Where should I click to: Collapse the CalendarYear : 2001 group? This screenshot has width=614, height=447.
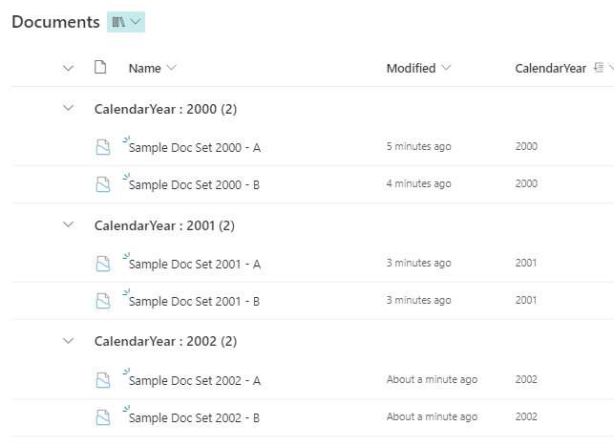point(68,224)
